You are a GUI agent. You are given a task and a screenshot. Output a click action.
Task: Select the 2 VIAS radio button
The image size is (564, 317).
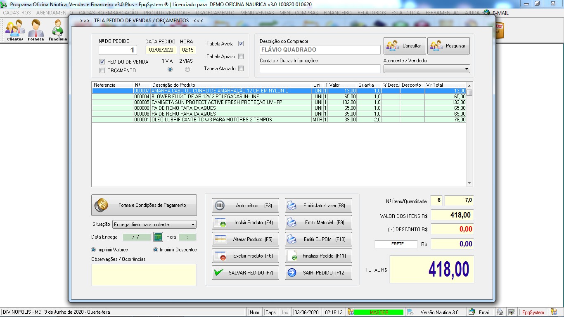(x=187, y=69)
